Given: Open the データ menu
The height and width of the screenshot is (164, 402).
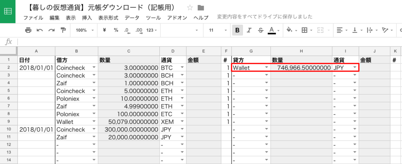Looking at the screenshot, I should 132,18.
